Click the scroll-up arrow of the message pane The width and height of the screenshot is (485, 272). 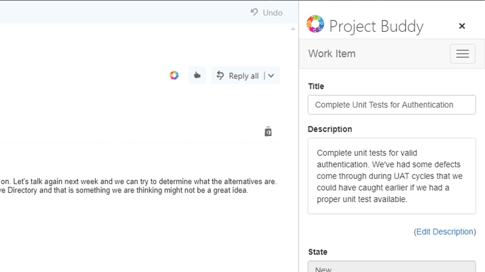(x=293, y=29)
